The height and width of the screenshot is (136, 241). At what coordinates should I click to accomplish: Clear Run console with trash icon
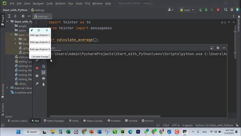point(44,84)
